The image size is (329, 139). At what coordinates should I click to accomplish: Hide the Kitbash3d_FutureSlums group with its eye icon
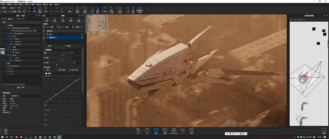pos(8,28)
